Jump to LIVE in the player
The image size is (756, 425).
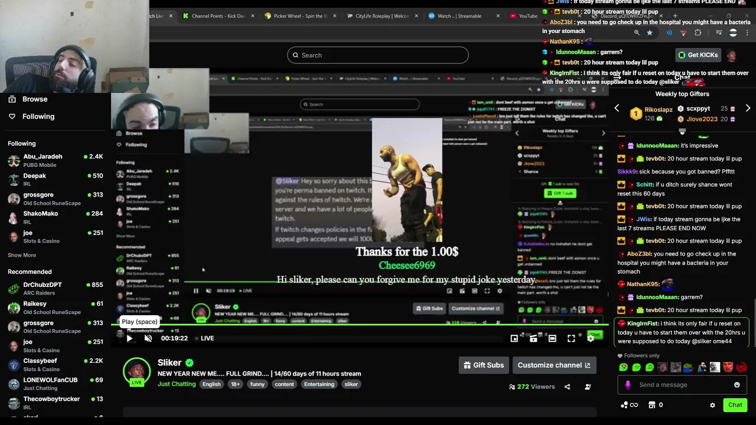(204, 338)
